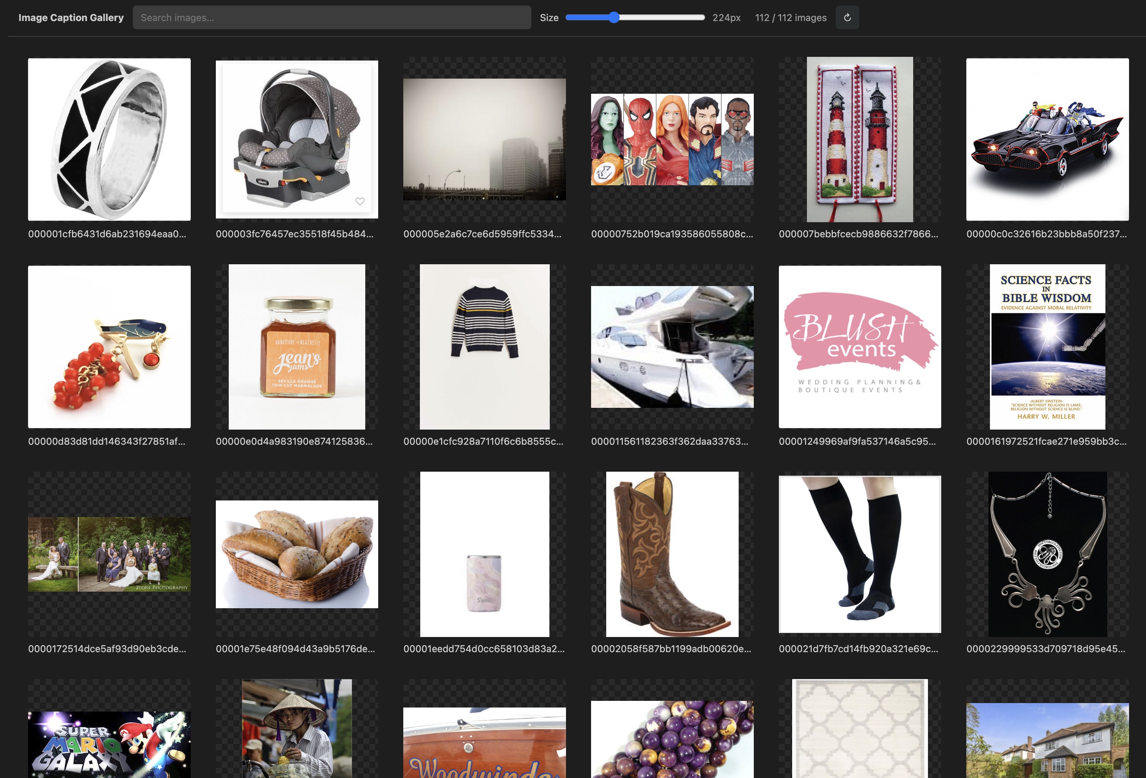This screenshot has height=778, width=1146.
Task: Click filename 00001249969af9fa537146a5c95...
Action: tap(857, 441)
